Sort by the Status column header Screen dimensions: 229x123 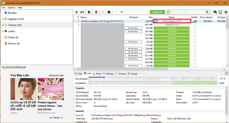(x=171, y=17)
